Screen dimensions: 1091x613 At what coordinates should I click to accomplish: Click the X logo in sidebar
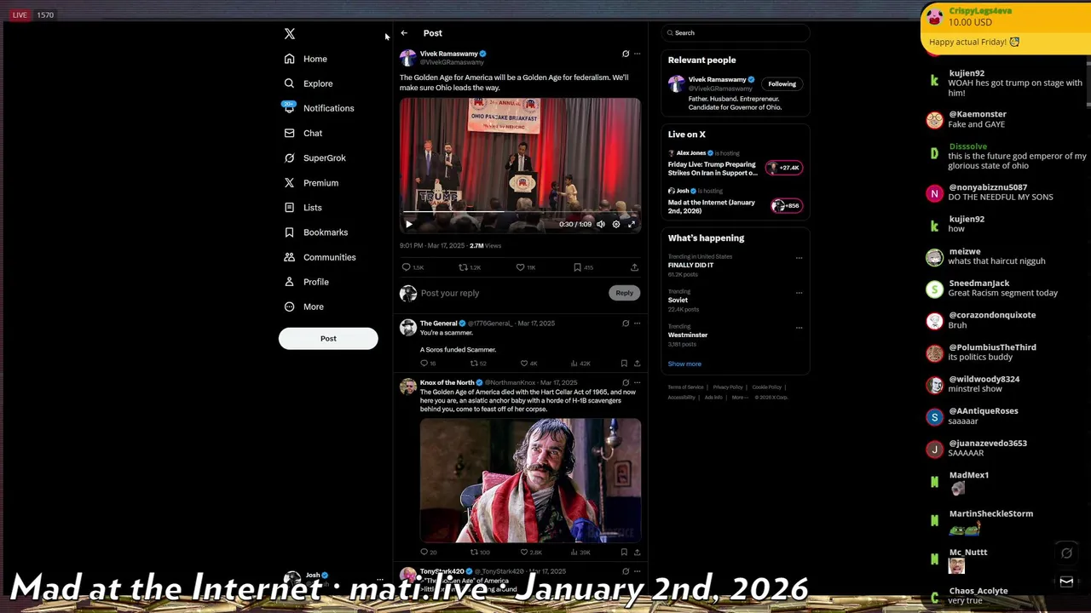(290, 33)
